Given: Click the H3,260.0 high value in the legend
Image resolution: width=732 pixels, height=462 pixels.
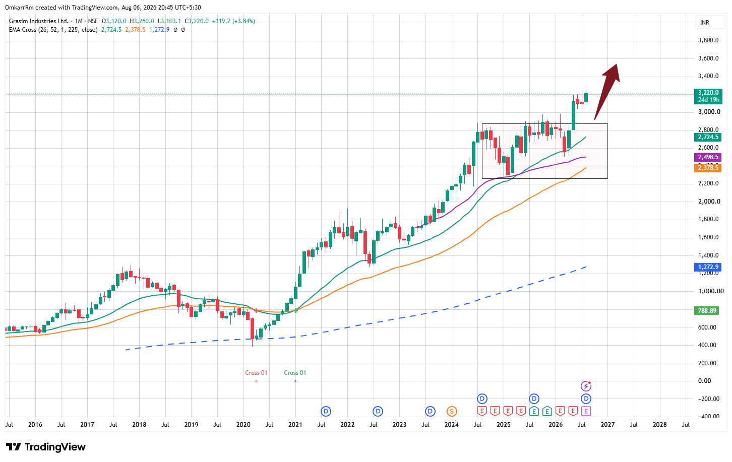Looking at the screenshot, I should pyautogui.click(x=142, y=21).
